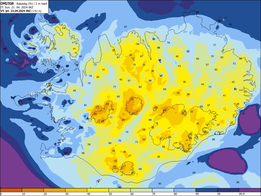Click the map value '71'
The height and width of the screenshot is (196, 261).
tap(111, 117)
